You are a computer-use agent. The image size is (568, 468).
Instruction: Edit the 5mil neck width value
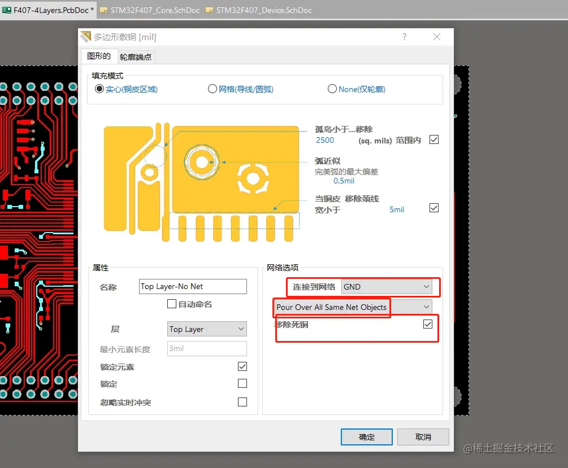(397, 209)
